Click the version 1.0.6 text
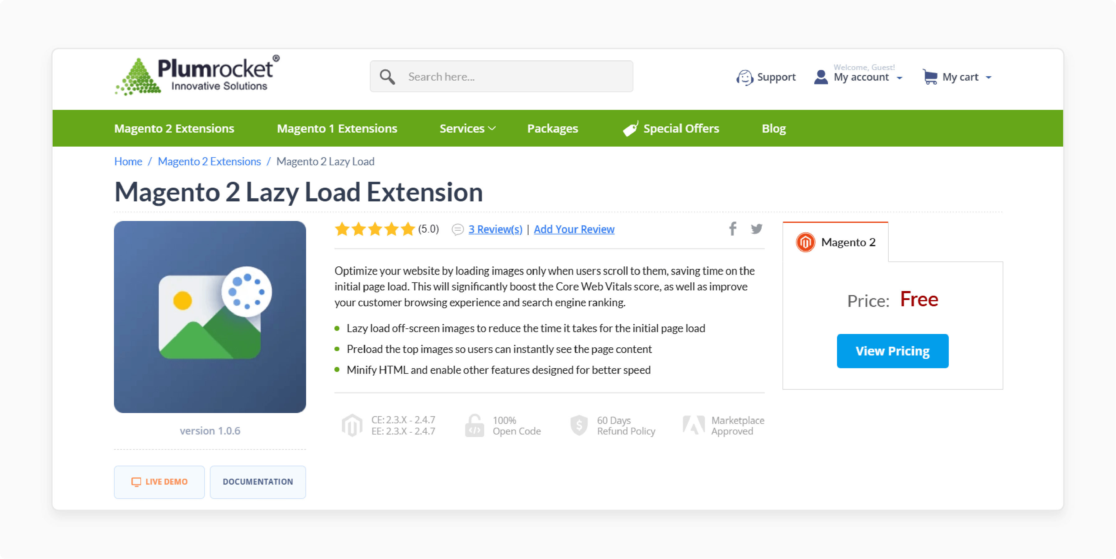Viewport: 1116px width, 559px height. (x=210, y=431)
